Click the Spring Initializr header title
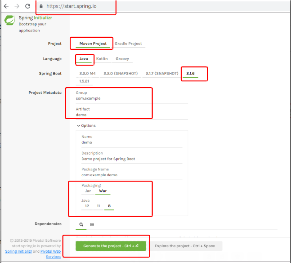This screenshot has width=291, height=263. coord(36,18)
